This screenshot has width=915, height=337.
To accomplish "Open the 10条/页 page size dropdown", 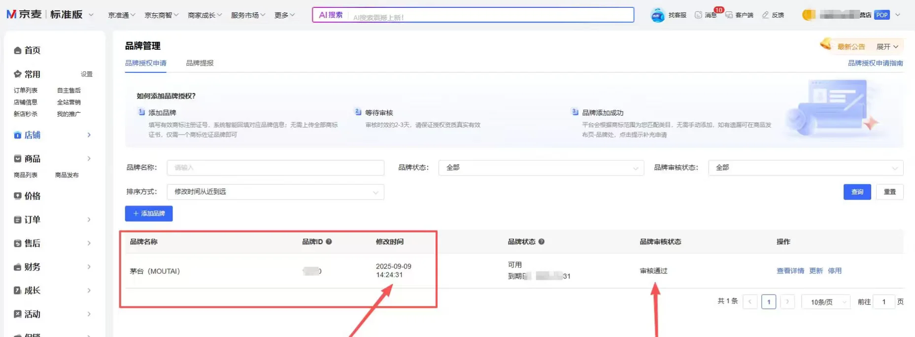I will 826,302.
